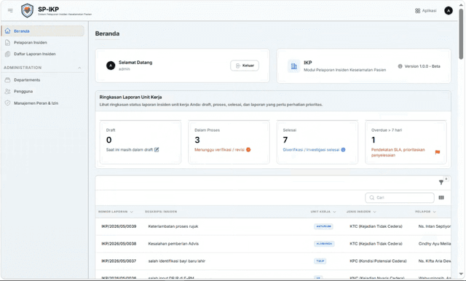Screen dimensions: 466x281
Task: Click the admin avatar in welcome card
Action: pyautogui.click(x=111, y=66)
